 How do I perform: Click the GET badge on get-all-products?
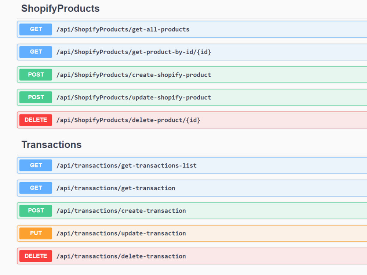coord(35,29)
